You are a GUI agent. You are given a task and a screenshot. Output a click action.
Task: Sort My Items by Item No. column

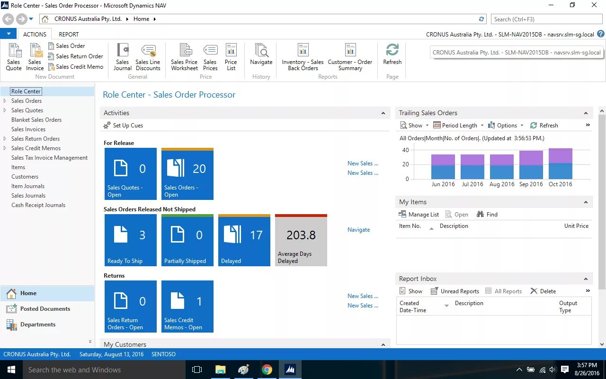coord(410,226)
